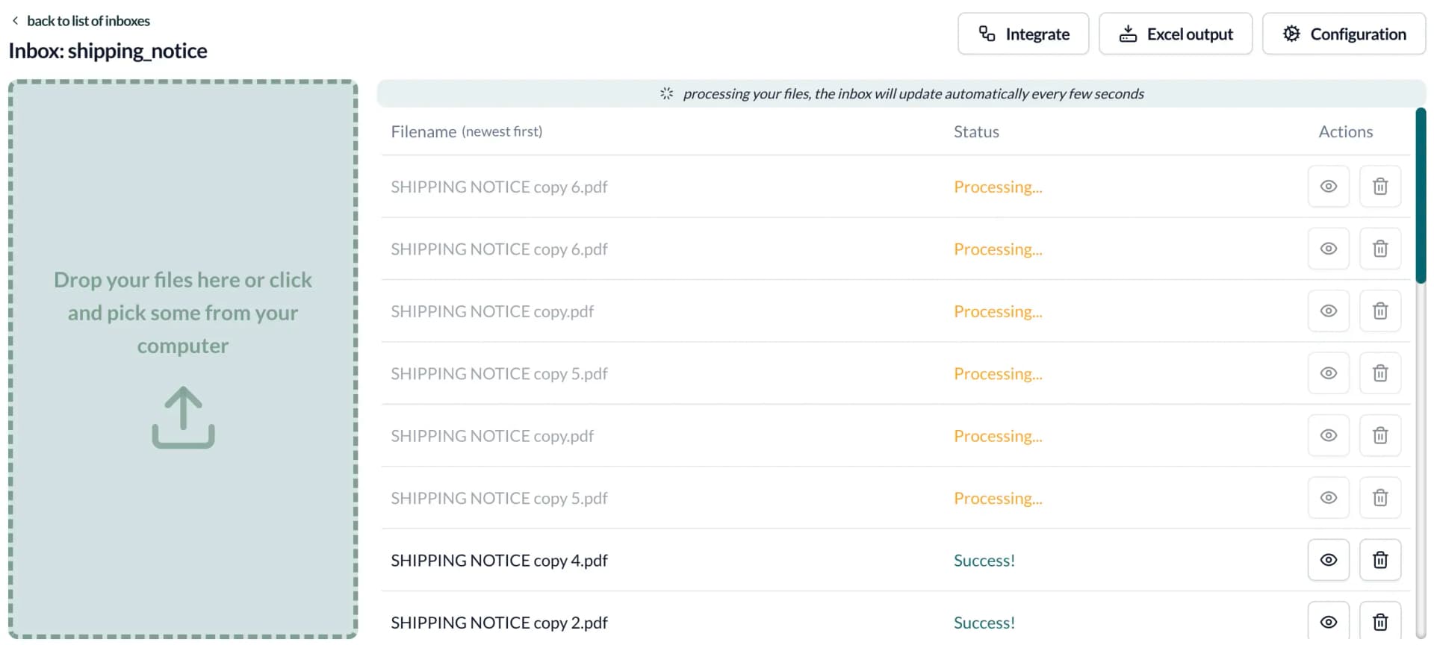Select filename SHIPPING NOTICE copy 4.pdf

499,560
